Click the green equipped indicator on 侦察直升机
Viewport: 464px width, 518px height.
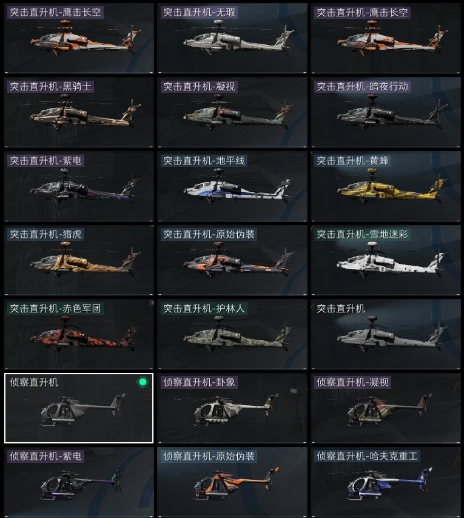[x=143, y=382]
